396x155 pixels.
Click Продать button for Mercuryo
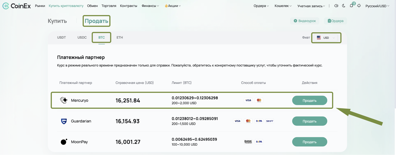[x=310, y=100]
